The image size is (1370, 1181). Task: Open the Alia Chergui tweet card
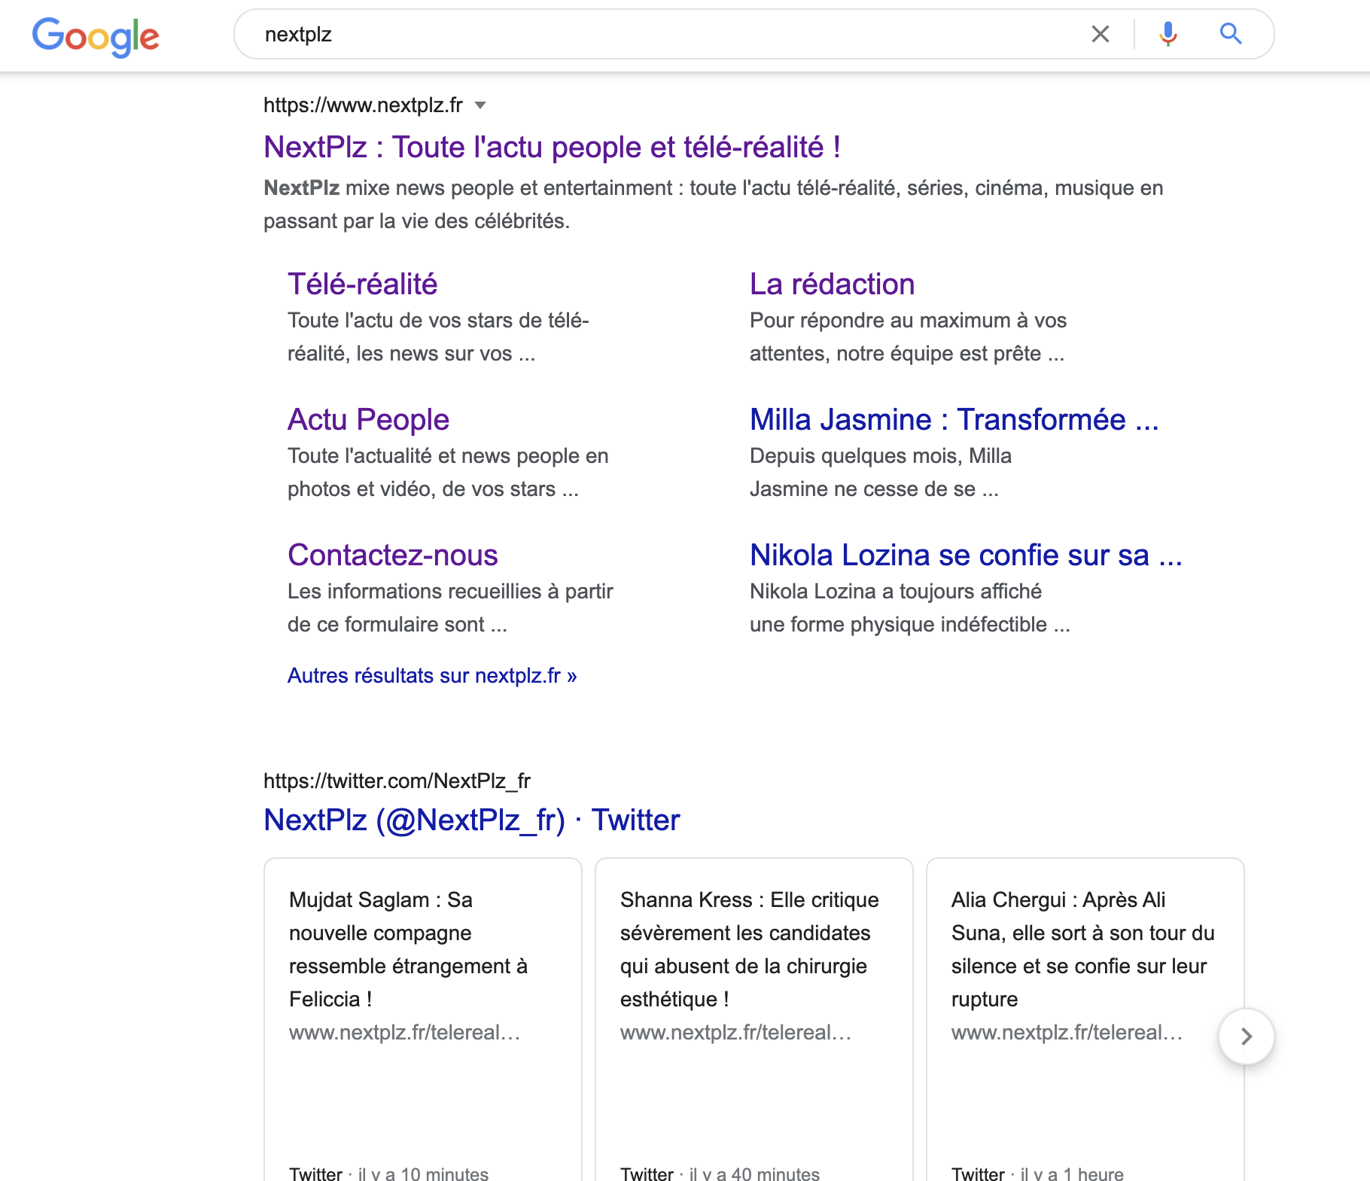pyautogui.click(x=1085, y=1019)
